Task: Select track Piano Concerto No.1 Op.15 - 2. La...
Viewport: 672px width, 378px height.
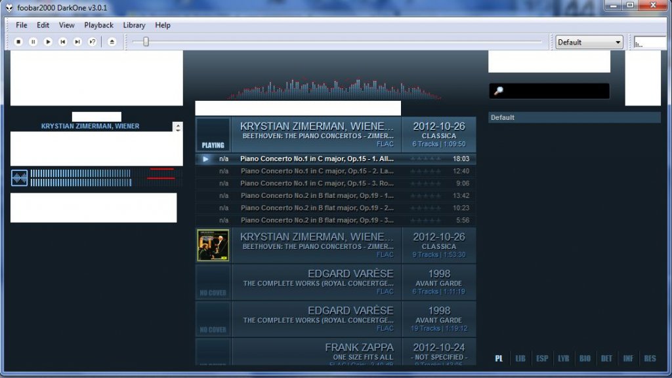Action: pos(335,171)
